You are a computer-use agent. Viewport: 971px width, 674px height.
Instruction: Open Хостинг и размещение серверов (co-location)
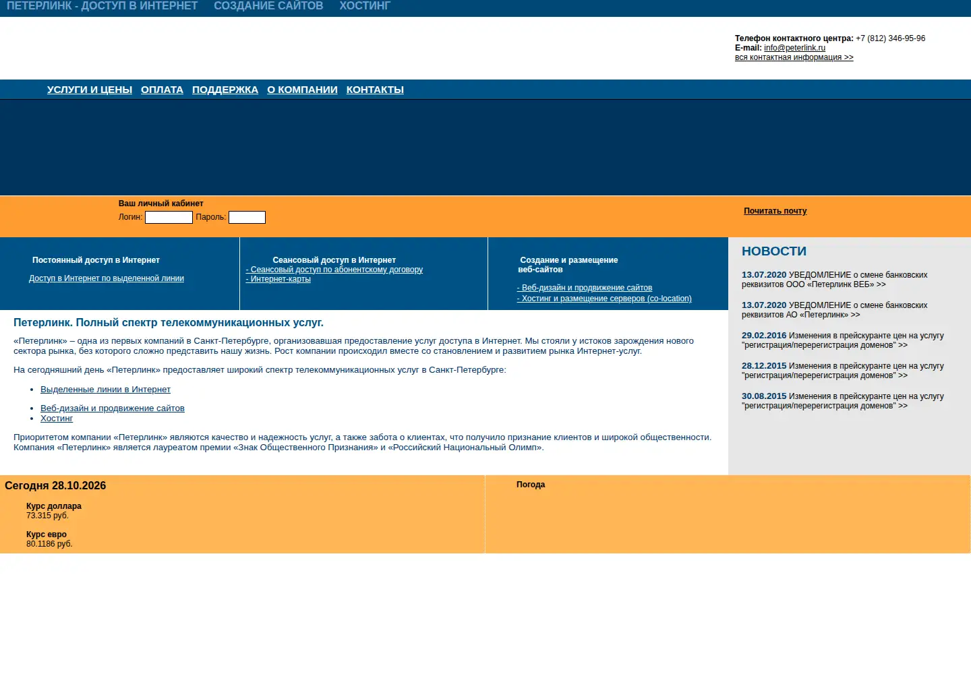[604, 299]
